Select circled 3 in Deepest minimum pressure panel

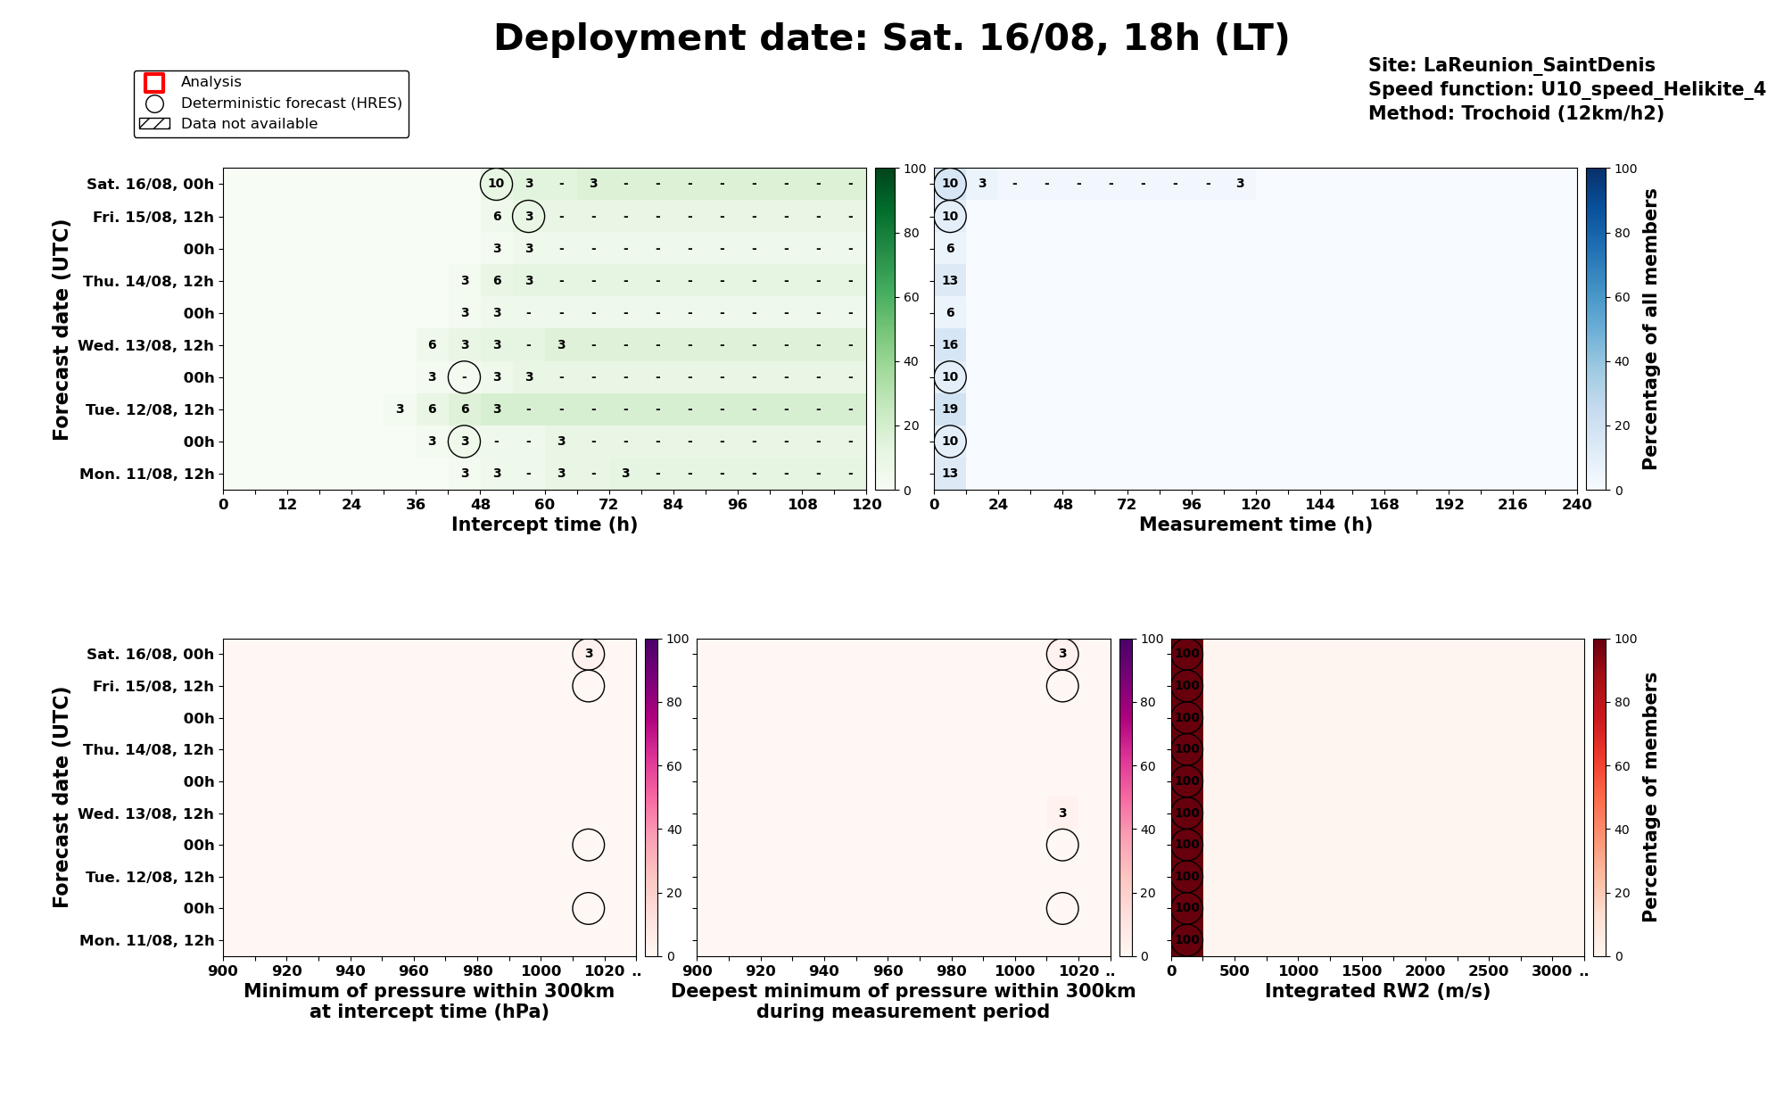pyautogui.click(x=1061, y=654)
